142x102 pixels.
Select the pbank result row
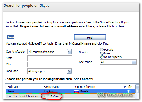pyautogui.click(x=70, y=91)
